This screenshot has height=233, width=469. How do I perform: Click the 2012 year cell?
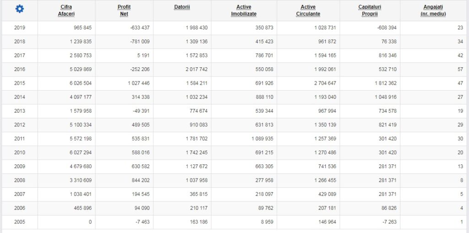[20, 125]
